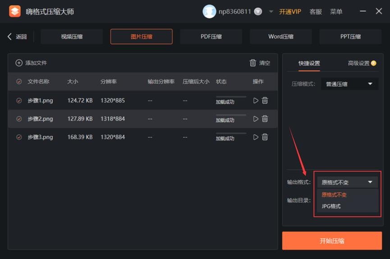390x259 pixels.
Task: Select 原格式不变 option in the dropdown list
Action: pyautogui.click(x=334, y=195)
